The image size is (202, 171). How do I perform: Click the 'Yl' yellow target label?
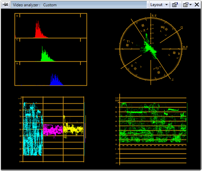tap(128, 41)
